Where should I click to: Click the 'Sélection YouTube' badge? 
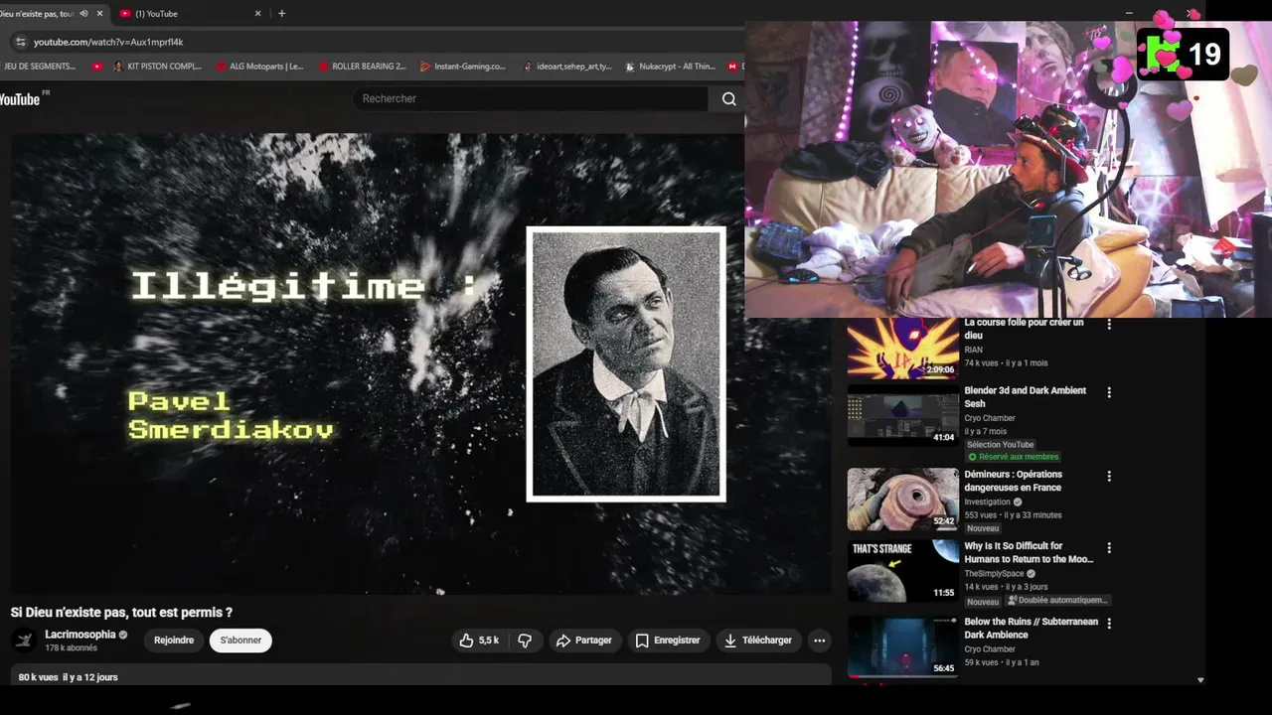point(1001,445)
